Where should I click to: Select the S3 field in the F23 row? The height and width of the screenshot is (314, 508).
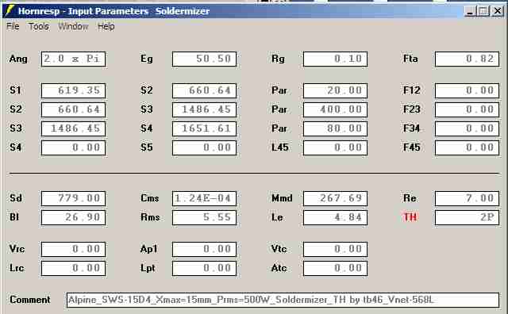point(204,109)
